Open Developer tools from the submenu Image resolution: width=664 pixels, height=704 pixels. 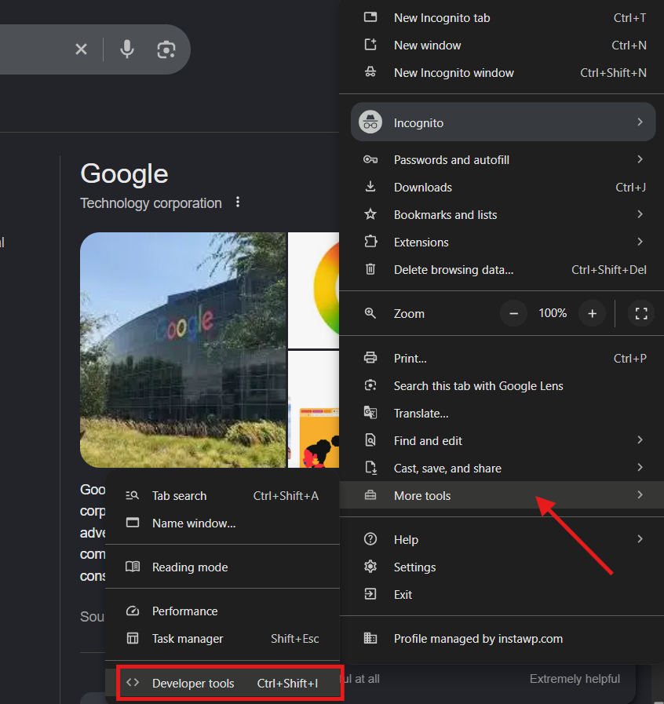pos(223,683)
